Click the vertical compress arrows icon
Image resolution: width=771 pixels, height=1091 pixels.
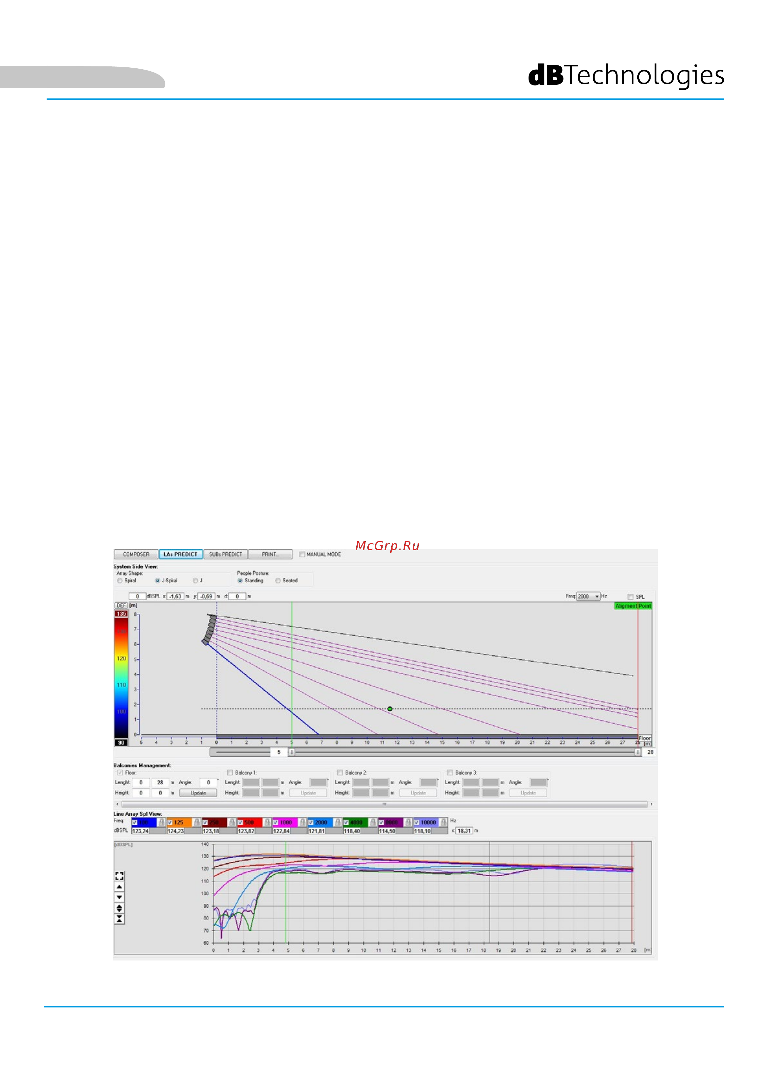pos(119,919)
